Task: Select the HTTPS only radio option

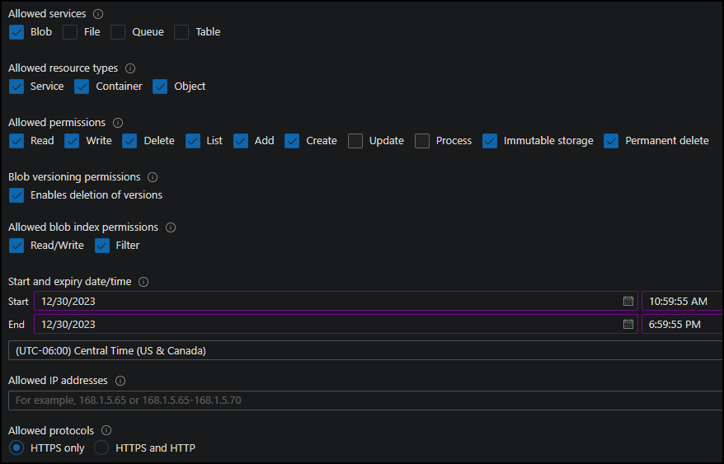Action: click(16, 448)
